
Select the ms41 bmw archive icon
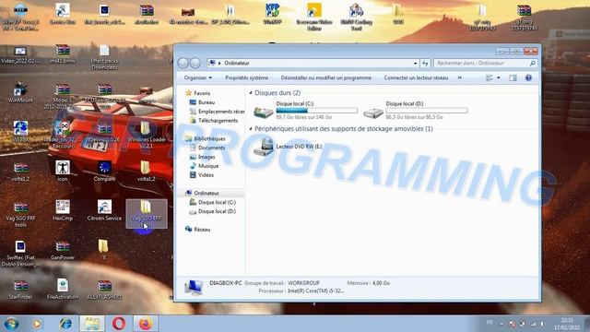point(63,53)
